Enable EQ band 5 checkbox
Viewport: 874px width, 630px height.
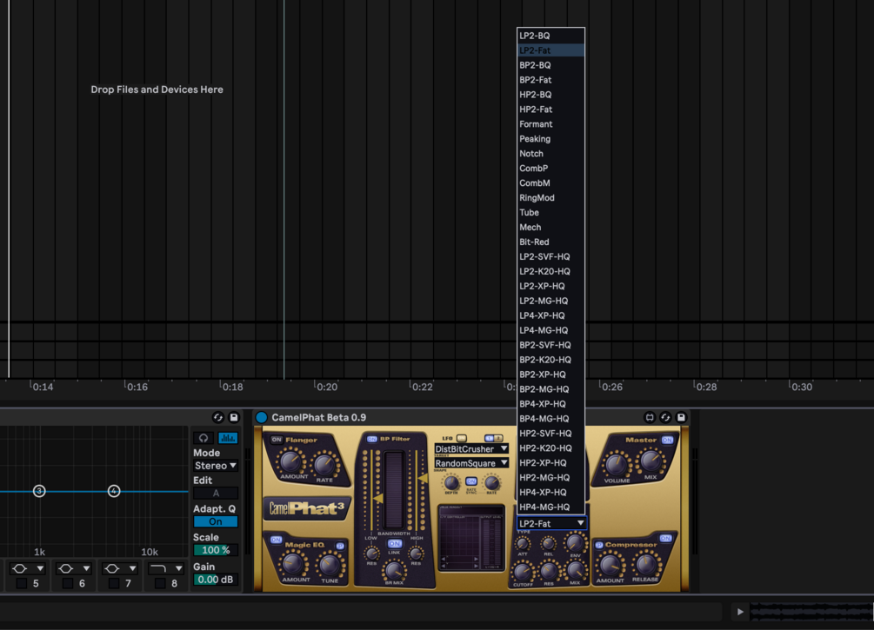[22, 583]
